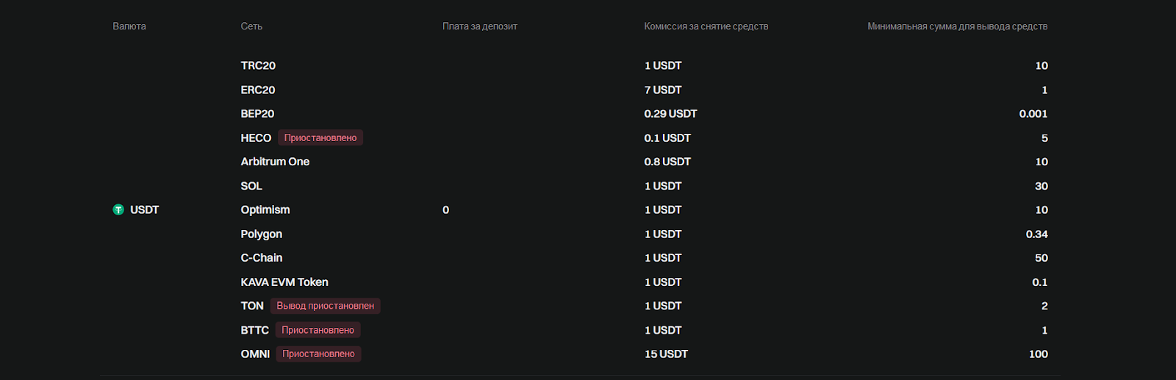
Task: Click the BTTC "Приостановлено" status badge
Action: [x=318, y=330]
